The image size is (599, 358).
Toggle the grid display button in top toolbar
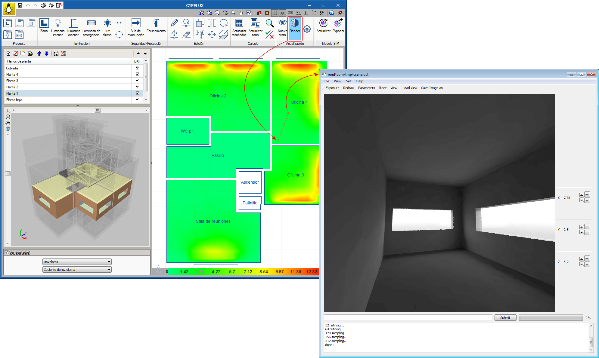pyautogui.click(x=275, y=13)
